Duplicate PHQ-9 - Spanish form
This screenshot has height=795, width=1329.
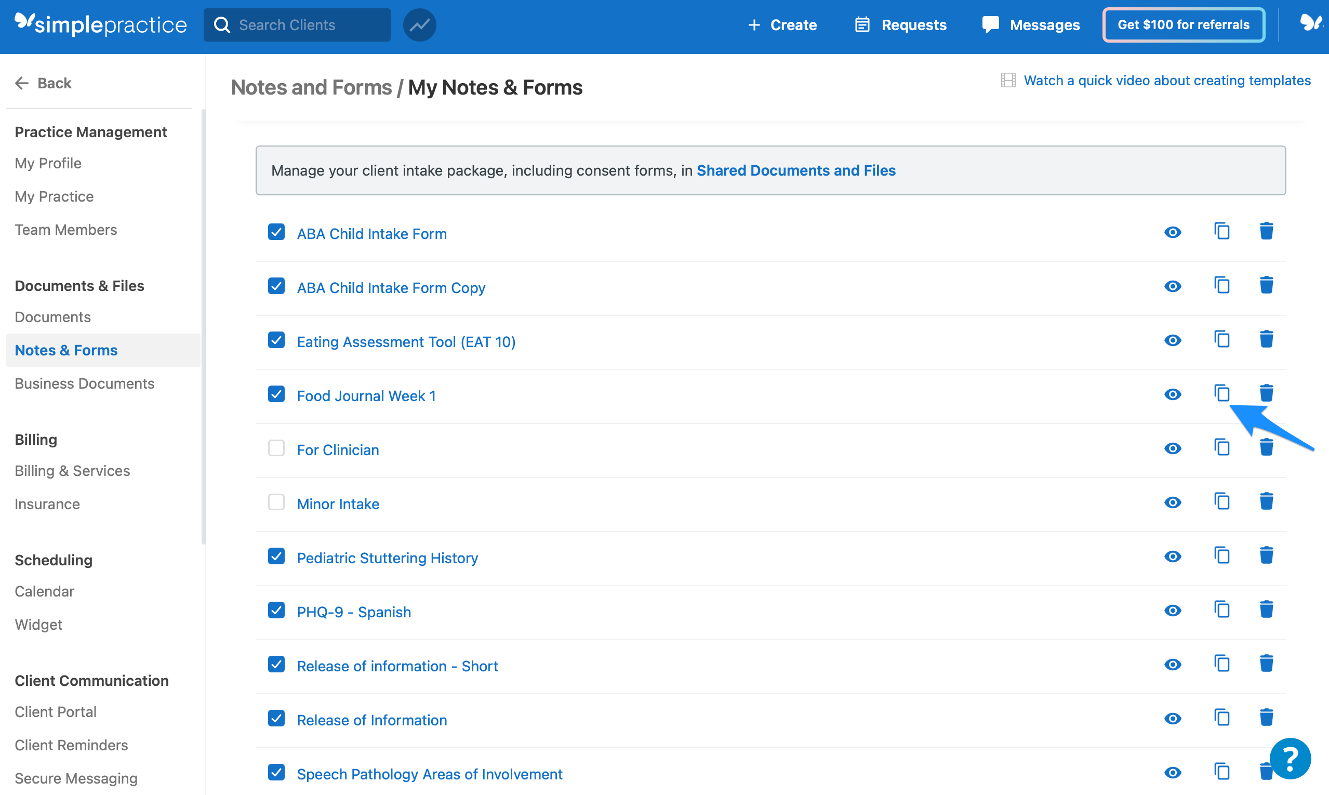1221,610
